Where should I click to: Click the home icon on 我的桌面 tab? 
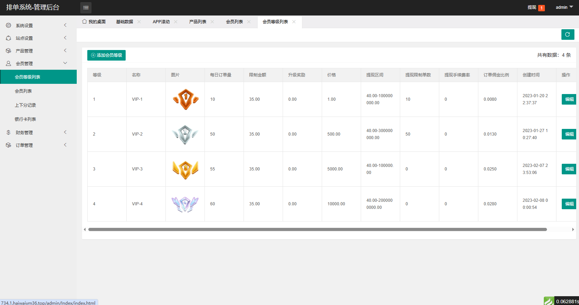click(x=84, y=21)
